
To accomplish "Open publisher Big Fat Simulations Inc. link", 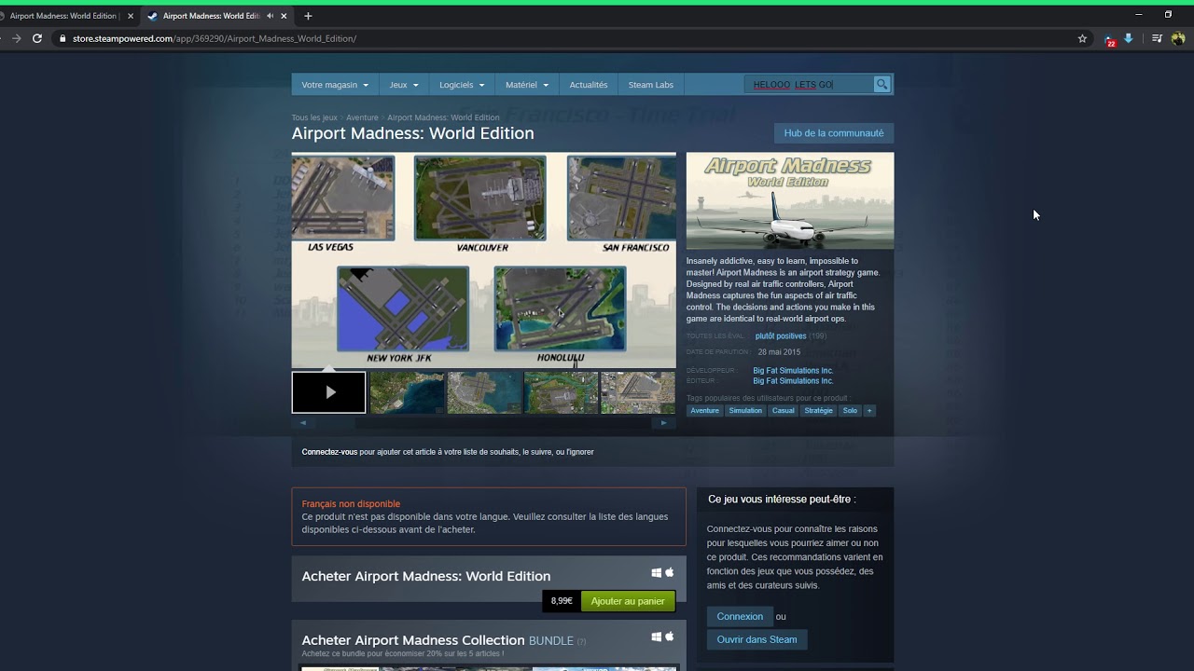I will tap(793, 381).
